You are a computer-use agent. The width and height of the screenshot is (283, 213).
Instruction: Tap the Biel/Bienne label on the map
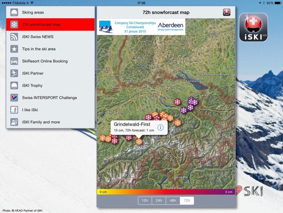pos(115,112)
